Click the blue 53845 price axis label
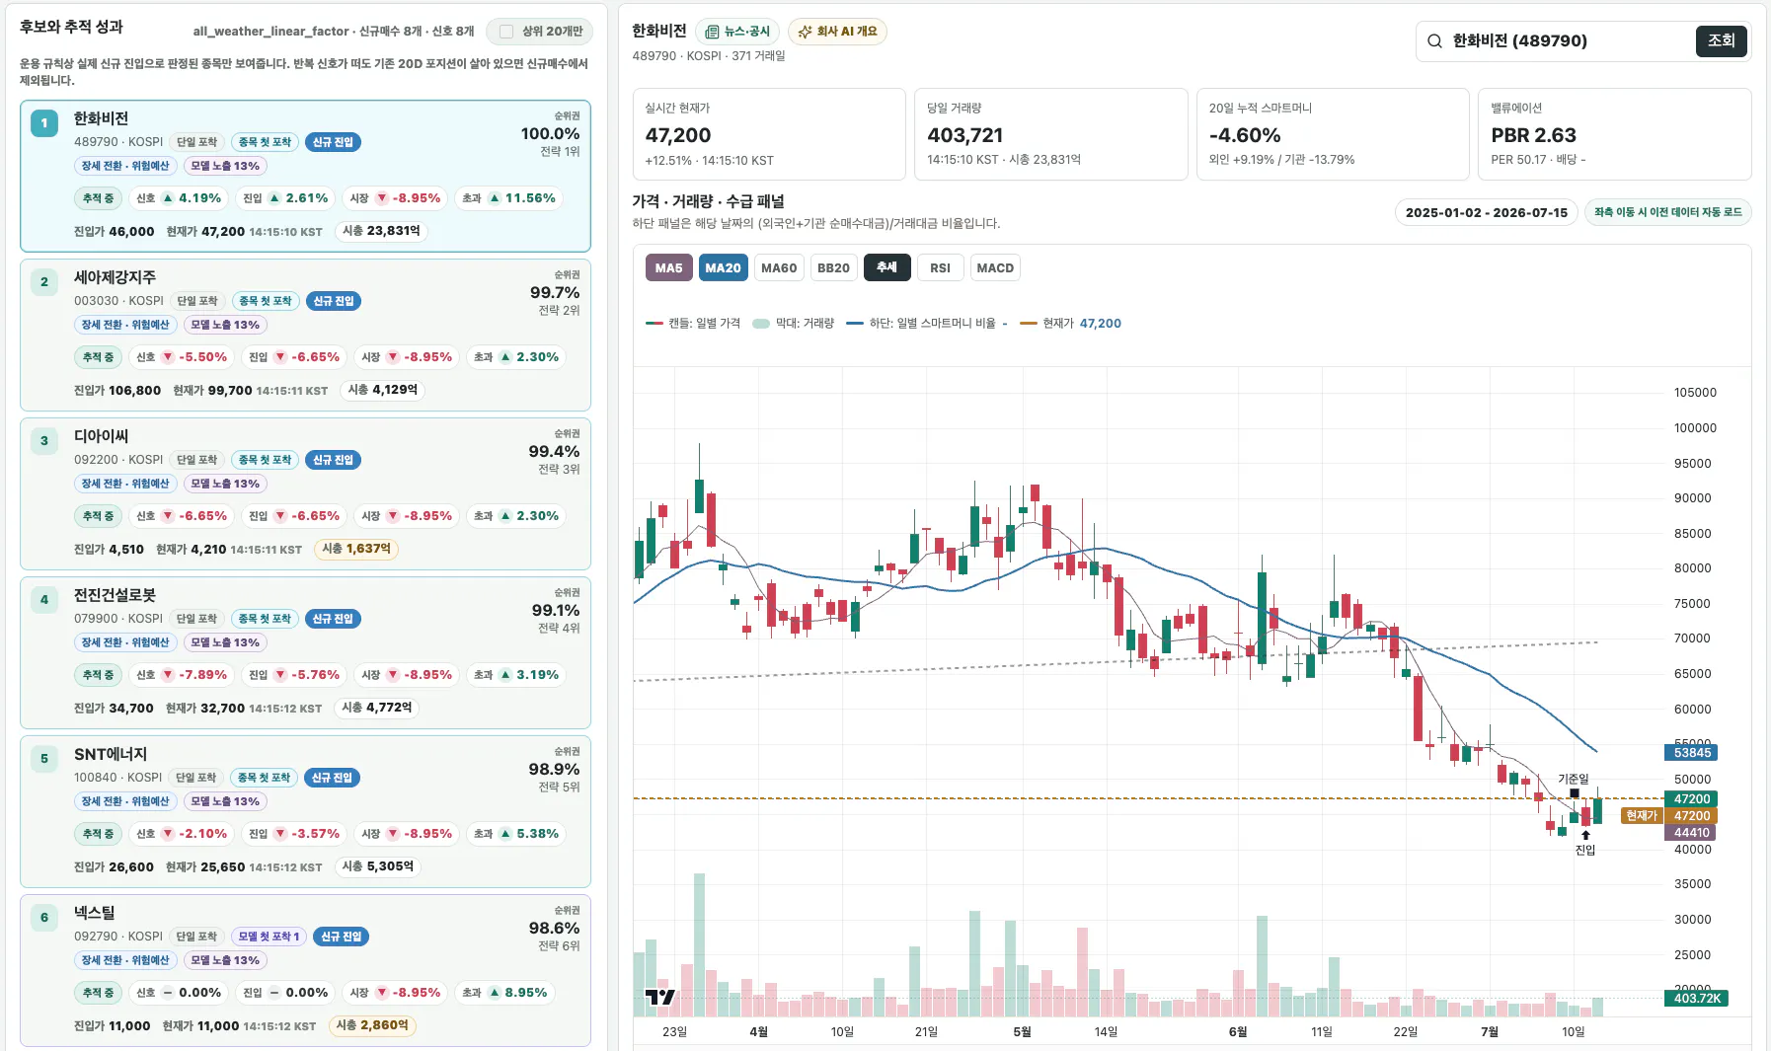 coord(1692,753)
